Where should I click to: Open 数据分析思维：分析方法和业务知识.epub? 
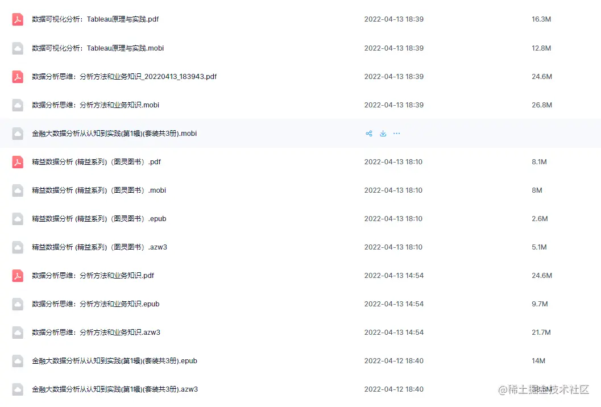click(x=96, y=304)
